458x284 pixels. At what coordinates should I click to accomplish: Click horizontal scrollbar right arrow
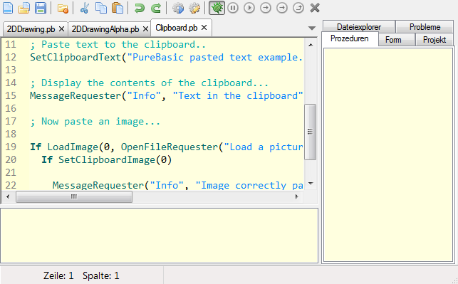pyautogui.click(x=297, y=196)
